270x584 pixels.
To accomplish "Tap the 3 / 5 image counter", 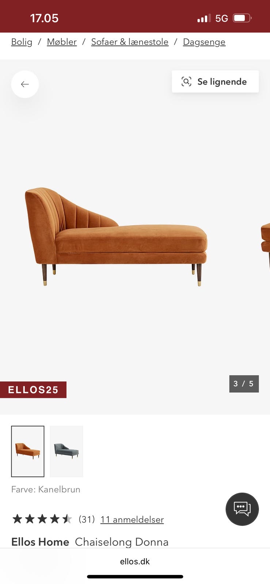I will point(244,384).
